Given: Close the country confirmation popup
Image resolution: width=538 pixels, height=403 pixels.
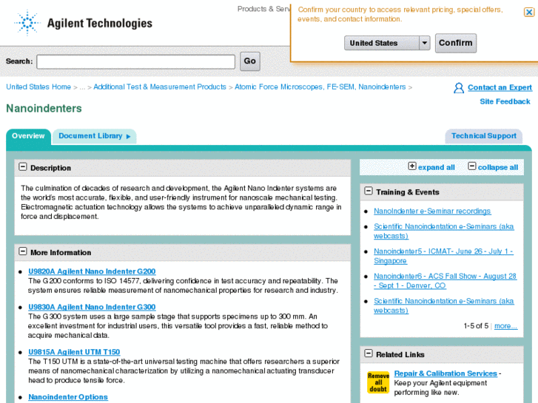Looking at the screenshot, I should pos(528,13).
